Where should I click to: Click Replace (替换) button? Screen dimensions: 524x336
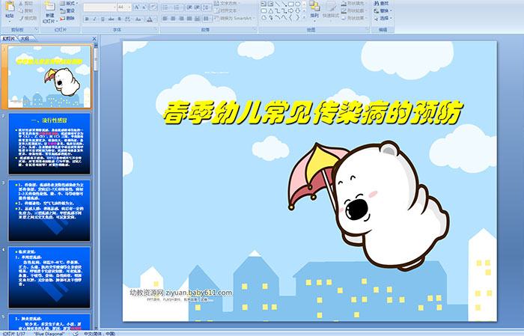(x=383, y=10)
